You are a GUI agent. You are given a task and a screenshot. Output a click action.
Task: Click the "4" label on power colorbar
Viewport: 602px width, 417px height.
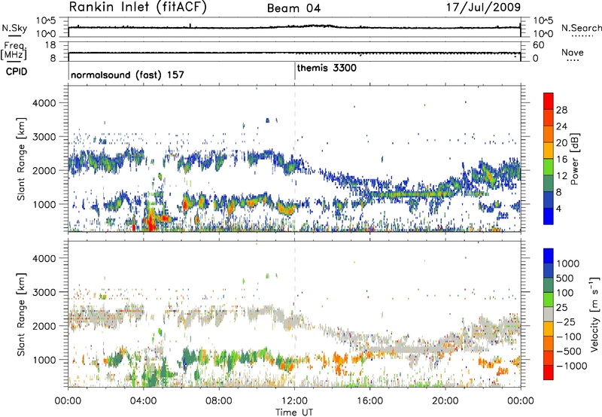[558, 208]
